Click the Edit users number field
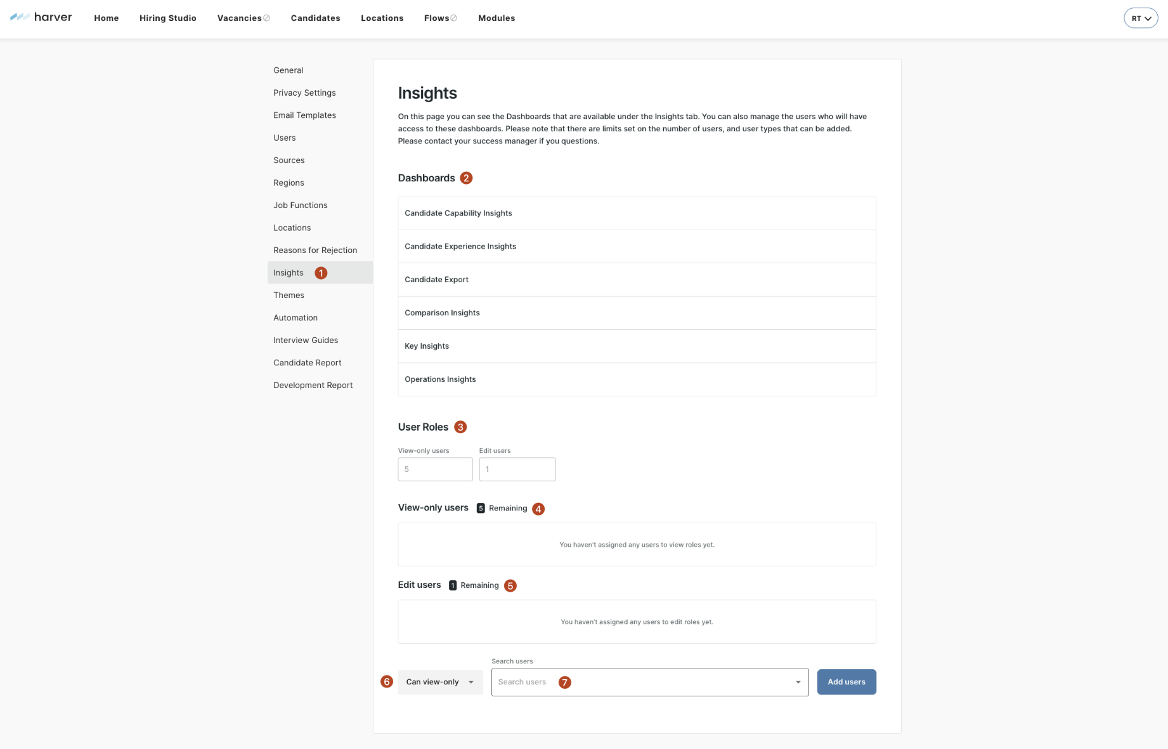The width and height of the screenshot is (1168, 749). pyautogui.click(x=517, y=469)
